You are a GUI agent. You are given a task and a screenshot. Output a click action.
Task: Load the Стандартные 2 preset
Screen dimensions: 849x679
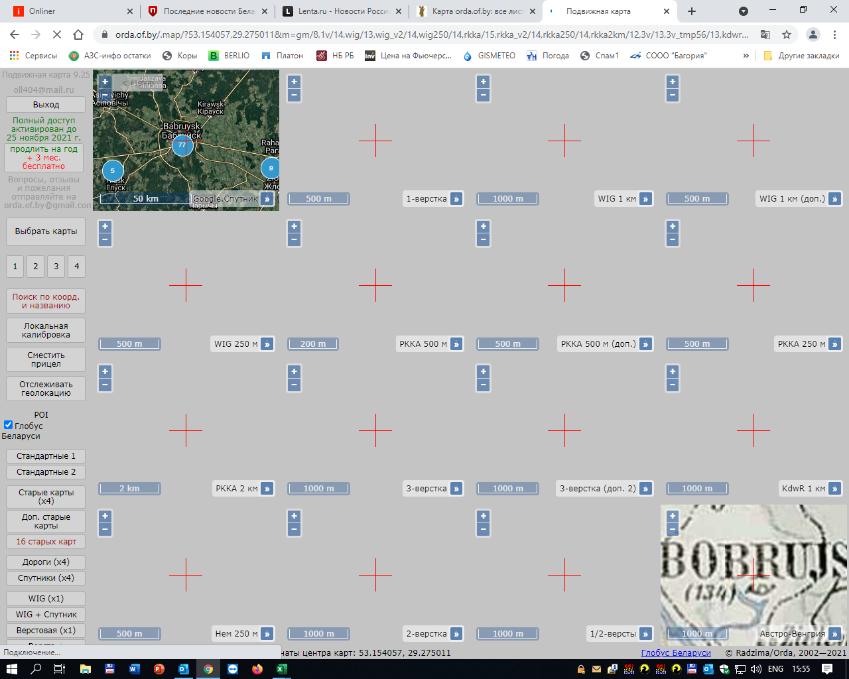(46, 472)
